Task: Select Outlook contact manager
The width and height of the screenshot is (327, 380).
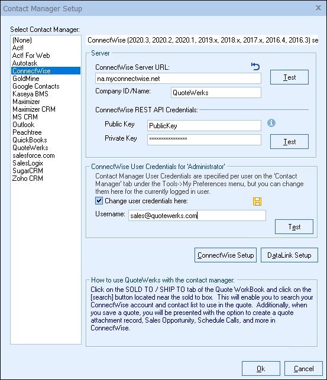Action: click(x=46, y=125)
